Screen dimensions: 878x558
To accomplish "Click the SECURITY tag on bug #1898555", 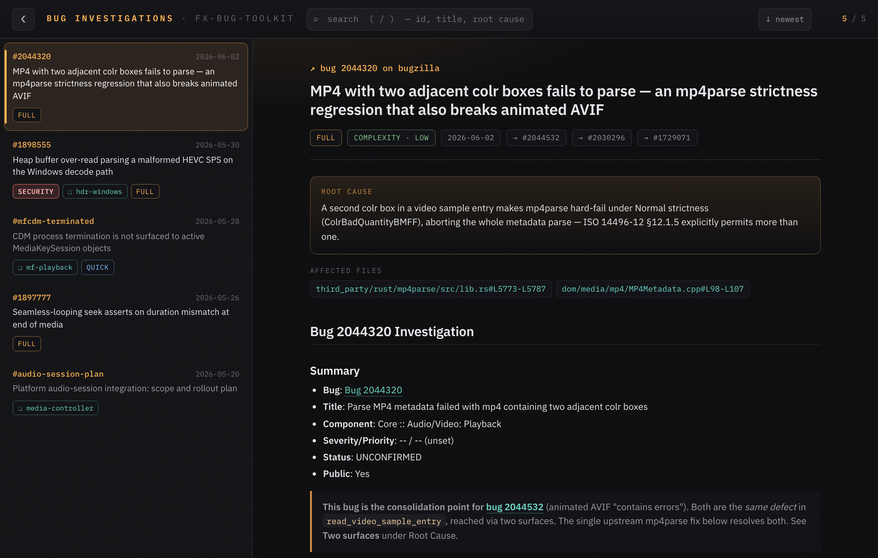I will [x=36, y=191].
